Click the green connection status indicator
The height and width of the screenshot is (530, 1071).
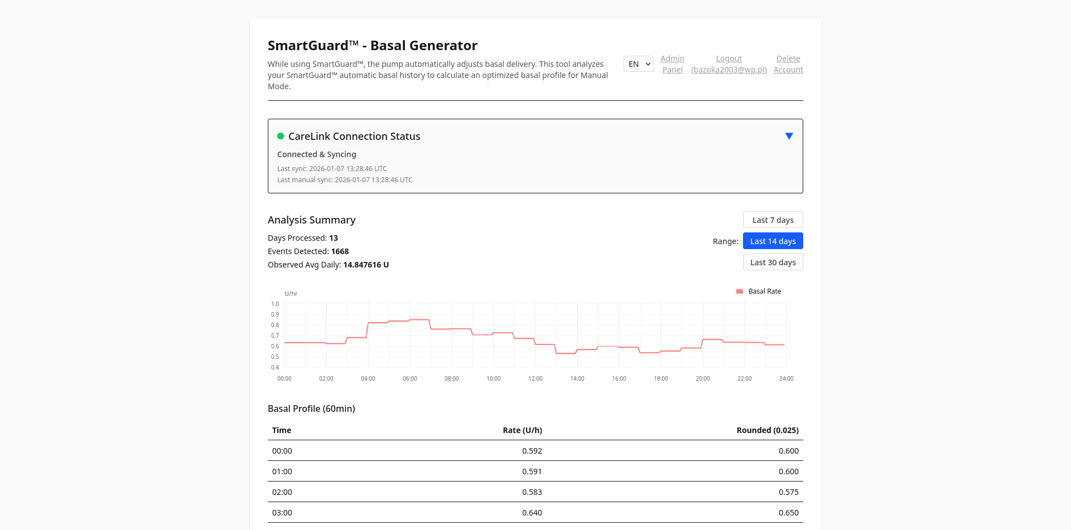[281, 135]
